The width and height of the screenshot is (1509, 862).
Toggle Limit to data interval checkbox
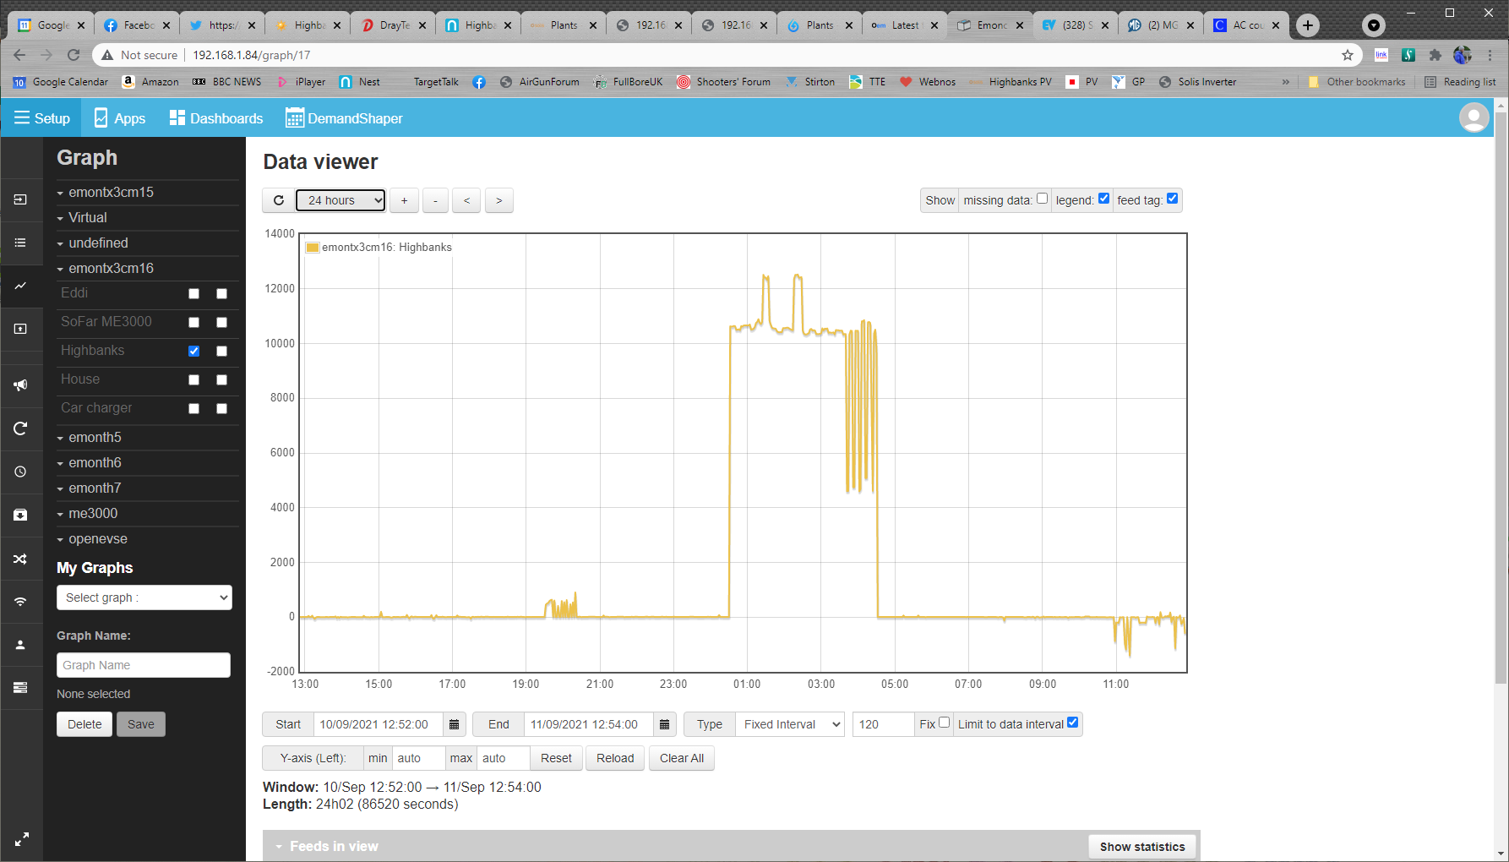(x=1072, y=723)
